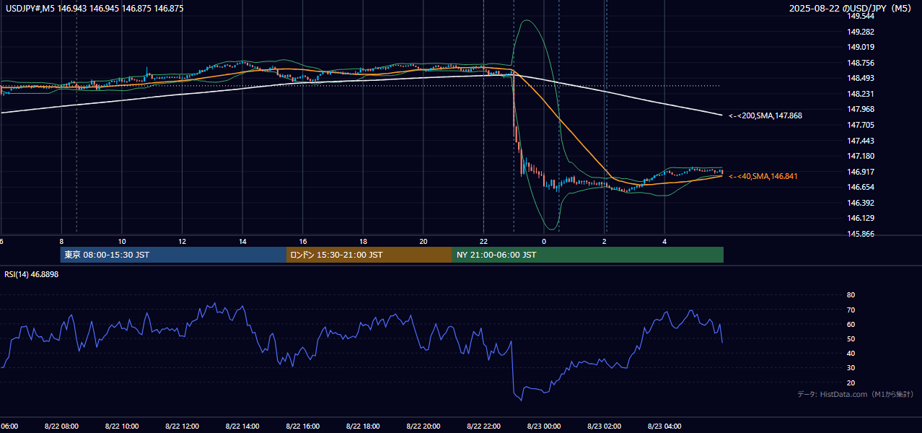Click price axis label 149.019
Viewport: 922px width, 433px height.
pyautogui.click(x=860, y=48)
